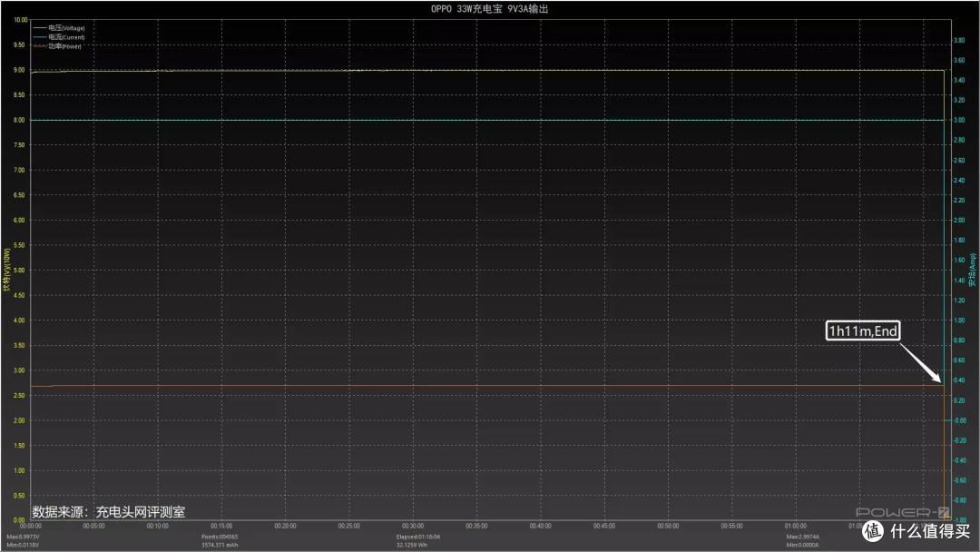This screenshot has width=980, height=552.
Task: Click the 01:00:00 time axis tick
Action: point(795,527)
